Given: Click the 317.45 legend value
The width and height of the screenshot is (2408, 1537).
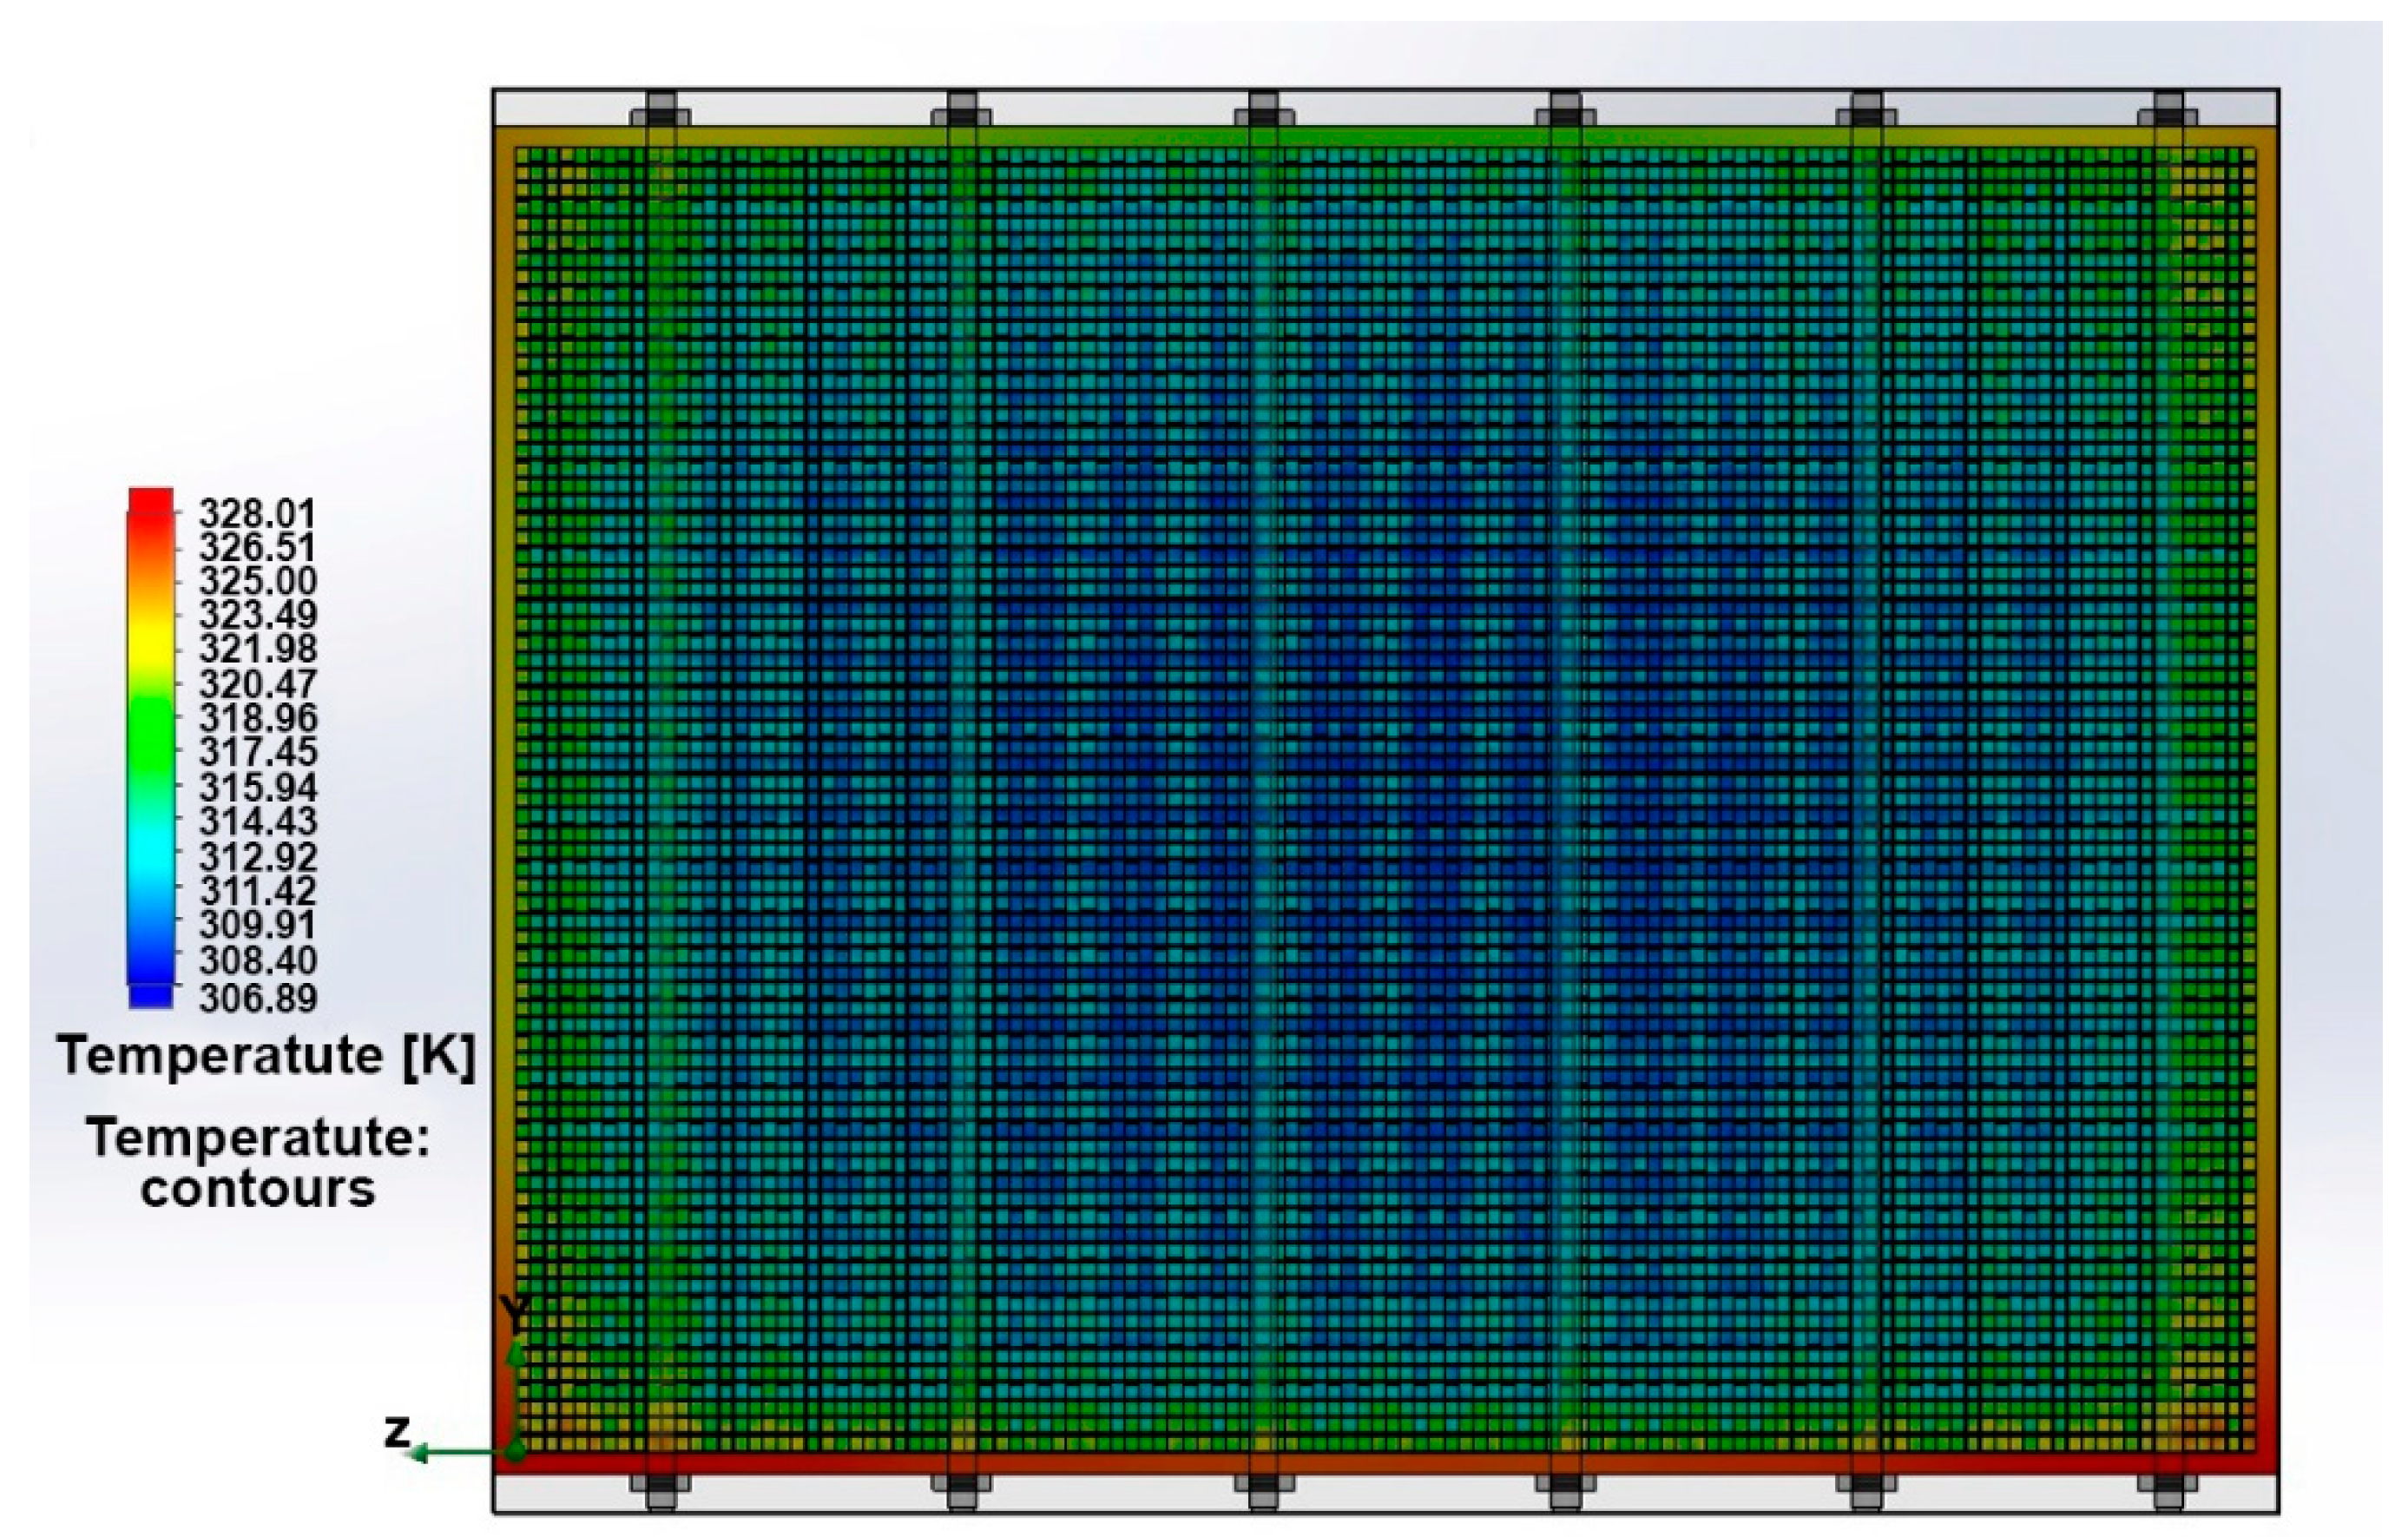Looking at the screenshot, I should [257, 751].
